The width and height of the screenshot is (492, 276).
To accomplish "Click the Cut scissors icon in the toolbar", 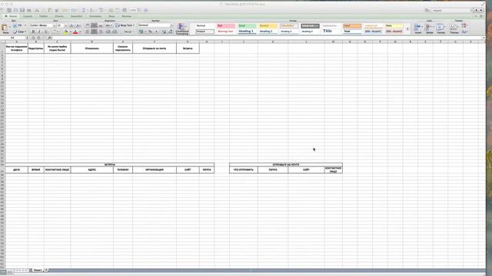I will pos(37,10).
